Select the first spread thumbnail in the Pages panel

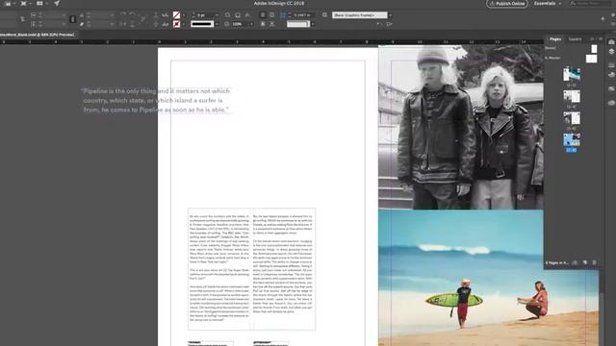[x=572, y=74]
